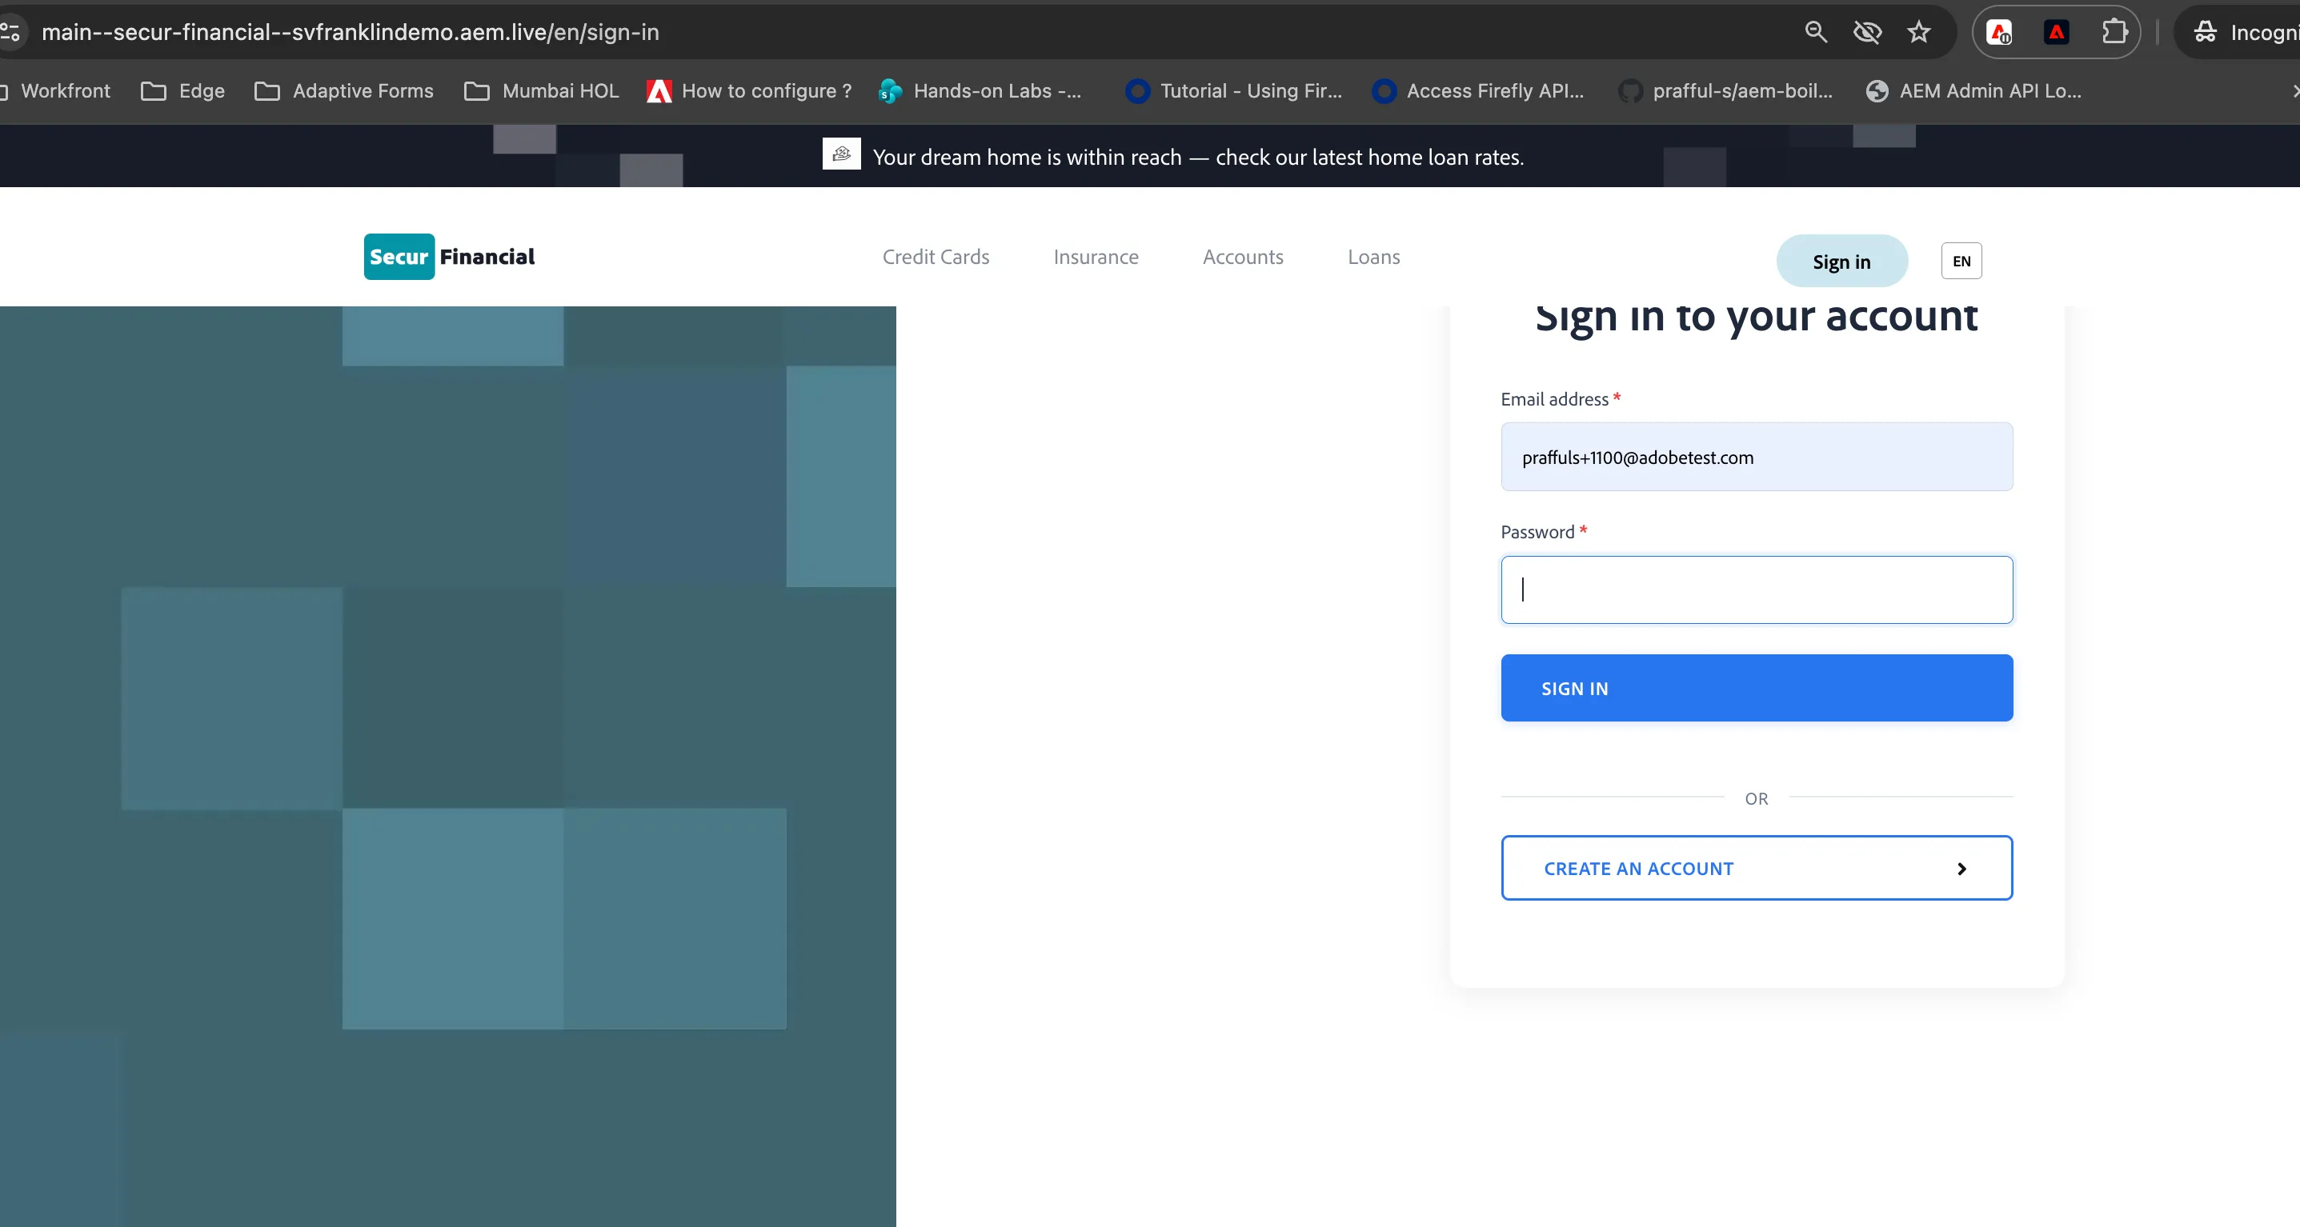Open the Credit Cards menu
The image size is (2300, 1227).
pyautogui.click(x=936, y=257)
